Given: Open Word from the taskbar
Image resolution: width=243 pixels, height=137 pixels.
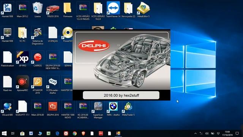Looking at the screenshot, I should (31, 133).
